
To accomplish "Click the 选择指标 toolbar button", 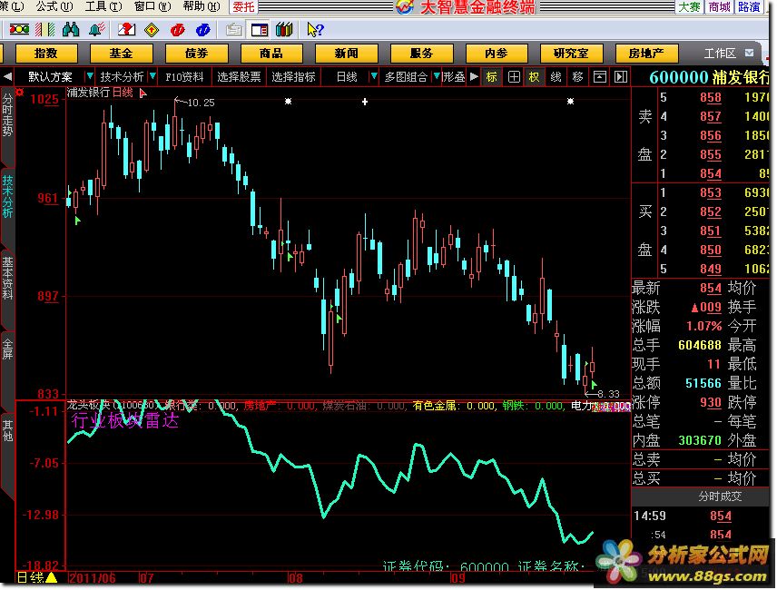I will [293, 77].
